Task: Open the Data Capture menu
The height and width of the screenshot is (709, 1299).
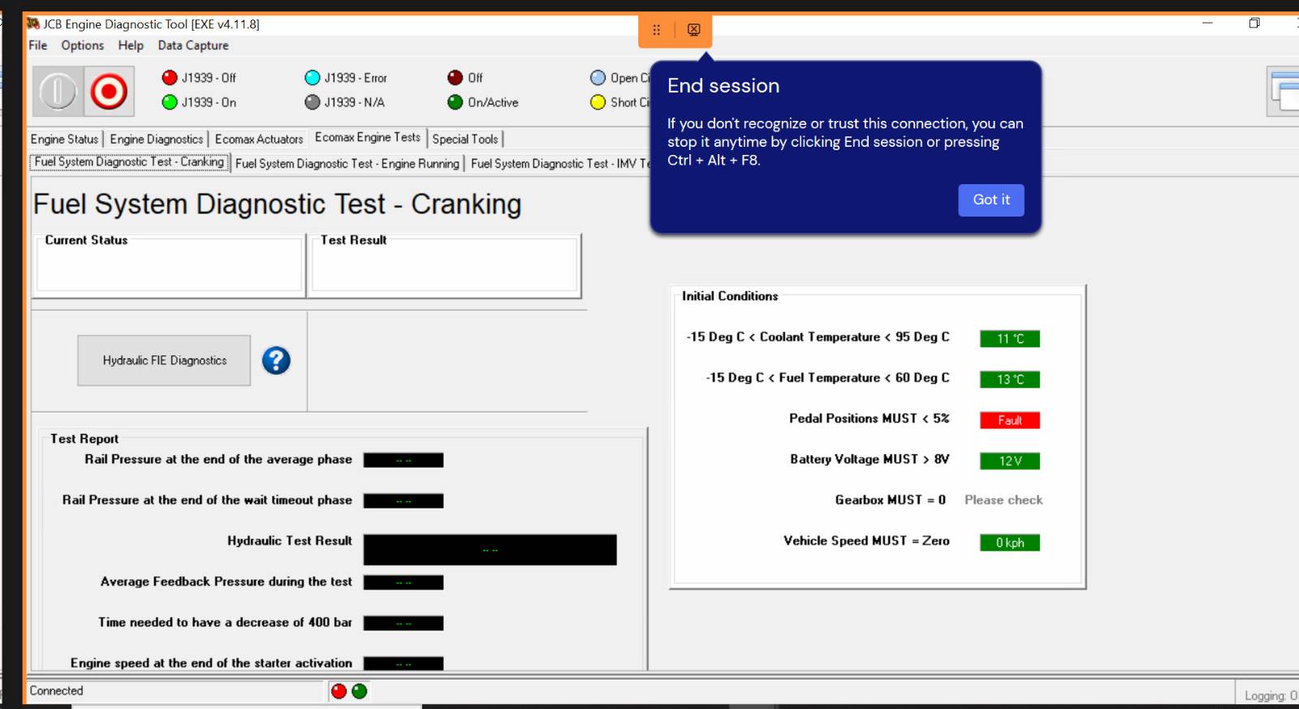Action: pyautogui.click(x=193, y=45)
